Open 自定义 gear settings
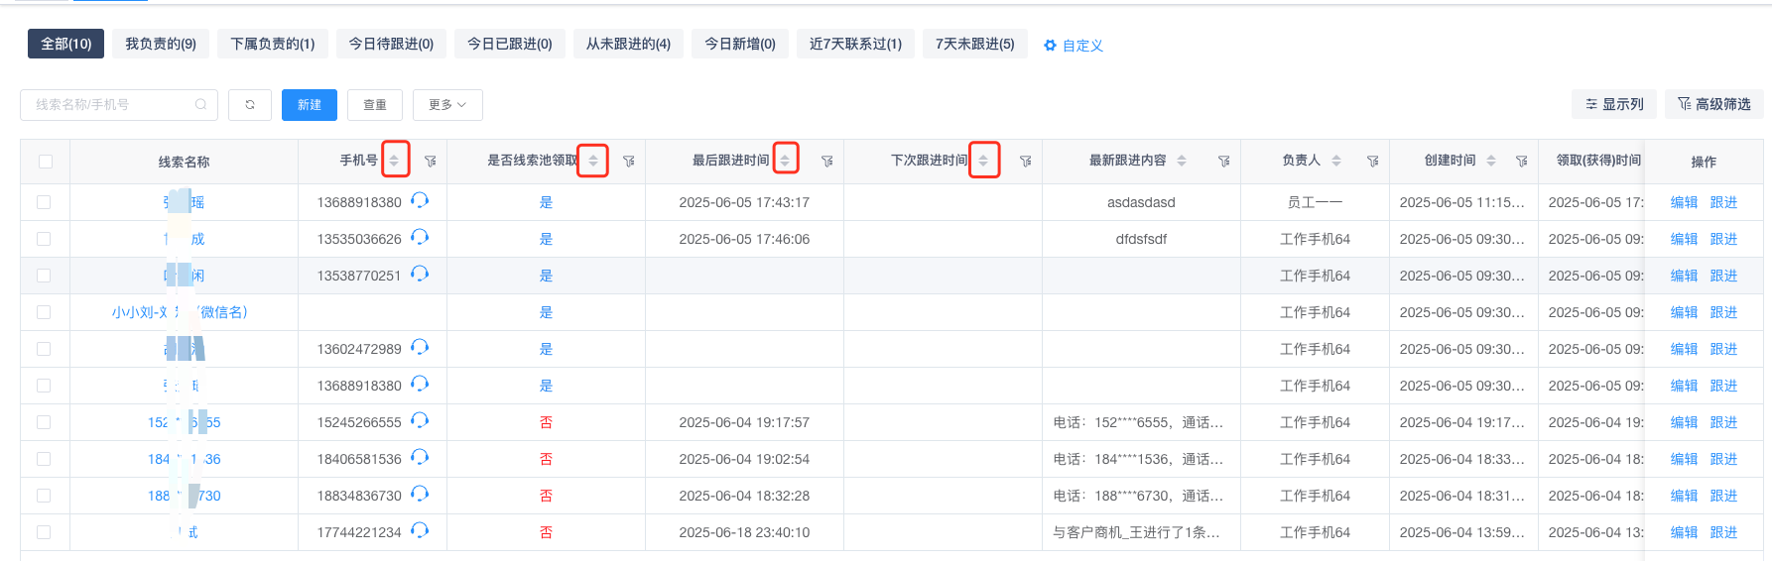 click(1073, 46)
